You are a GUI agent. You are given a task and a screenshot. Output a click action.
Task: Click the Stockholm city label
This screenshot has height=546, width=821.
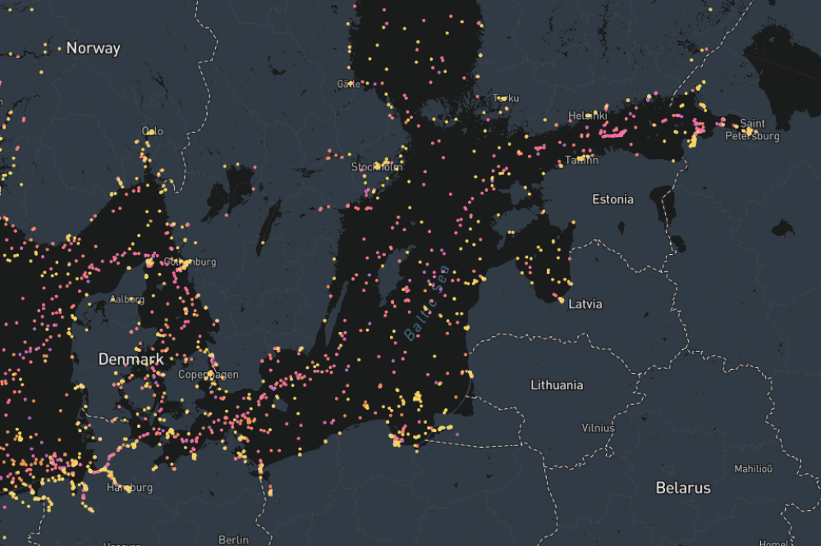click(x=377, y=167)
